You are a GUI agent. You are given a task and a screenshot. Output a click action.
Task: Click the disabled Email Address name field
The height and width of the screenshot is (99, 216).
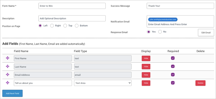point(43,75)
